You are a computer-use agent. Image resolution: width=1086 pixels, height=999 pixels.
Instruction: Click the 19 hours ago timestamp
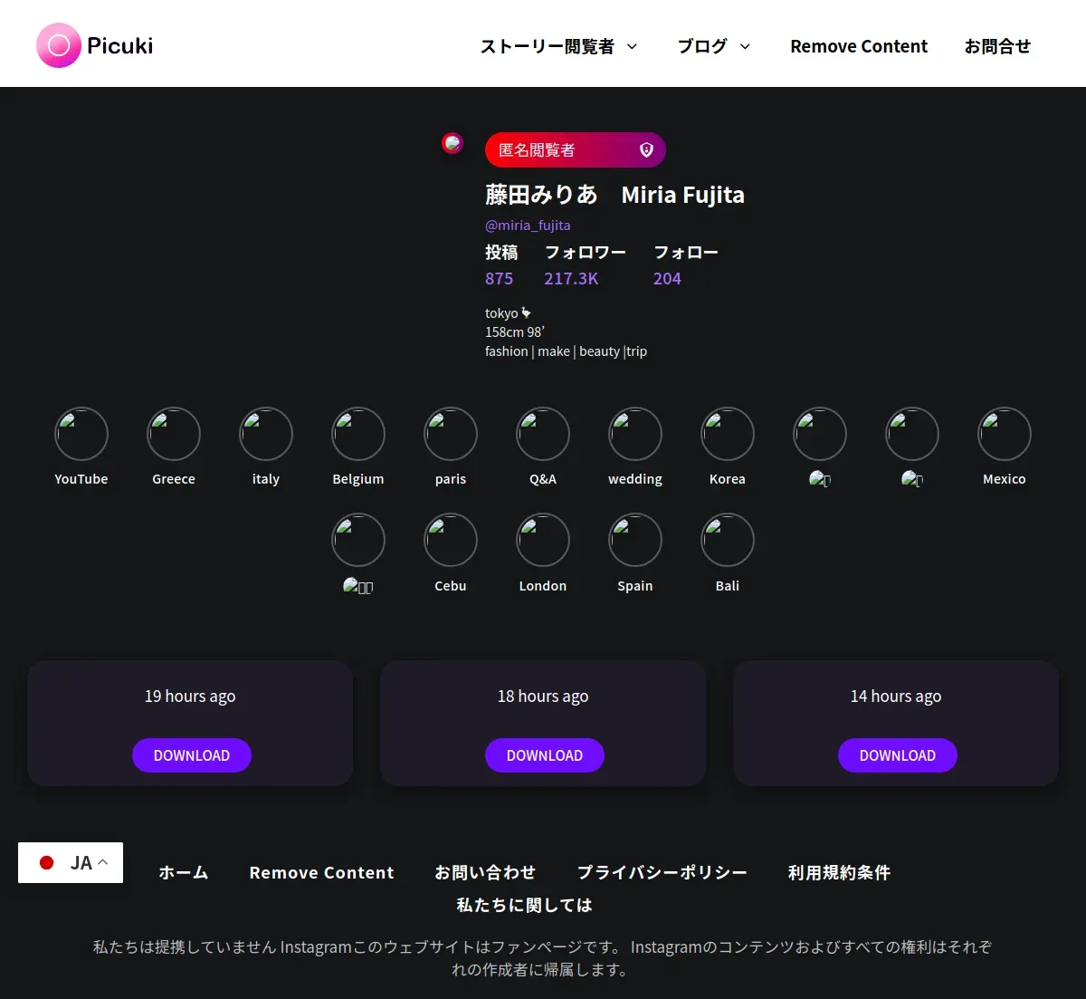(190, 696)
